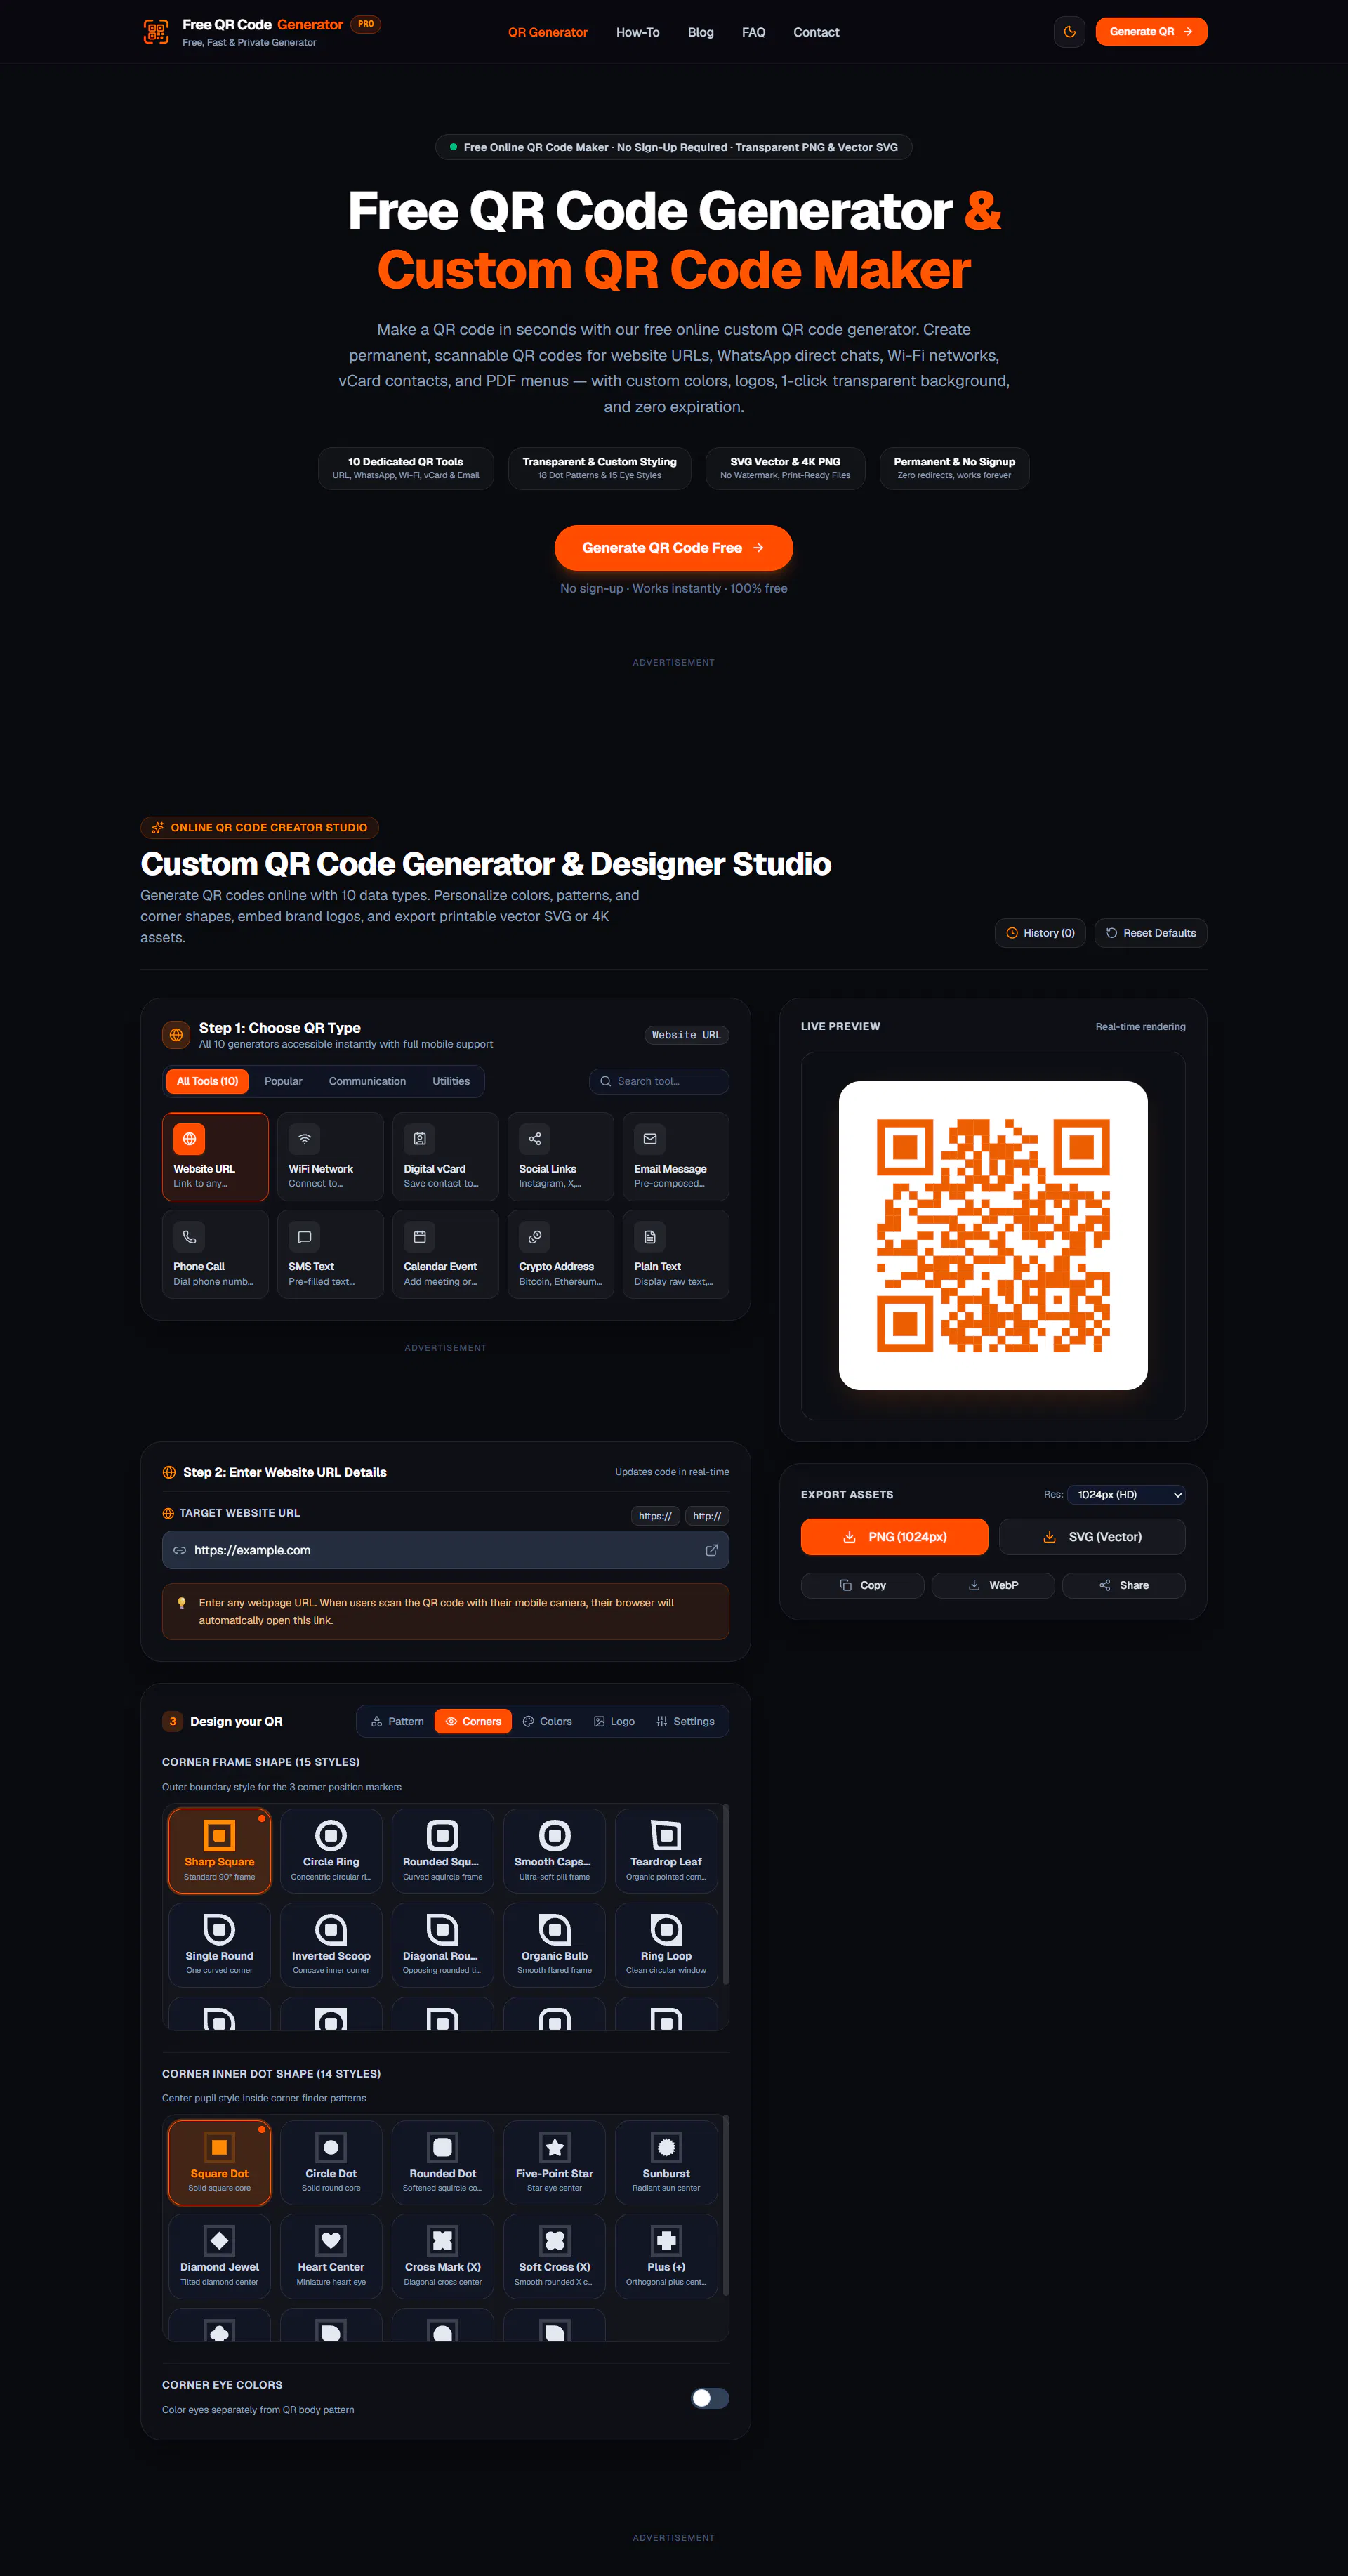Pick Teardrop Leaf corner frame
Image resolution: width=1348 pixels, height=2576 pixels.
click(x=666, y=1850)
